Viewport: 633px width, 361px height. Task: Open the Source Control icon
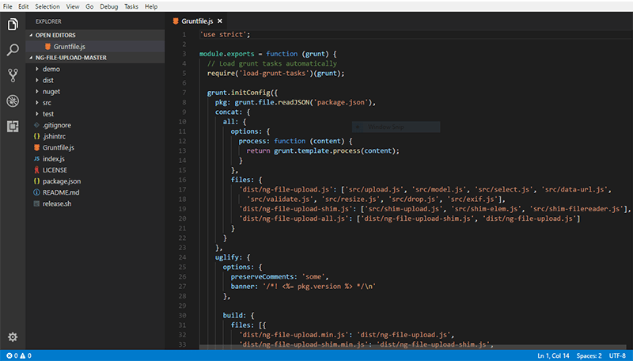tap(13, 75)
